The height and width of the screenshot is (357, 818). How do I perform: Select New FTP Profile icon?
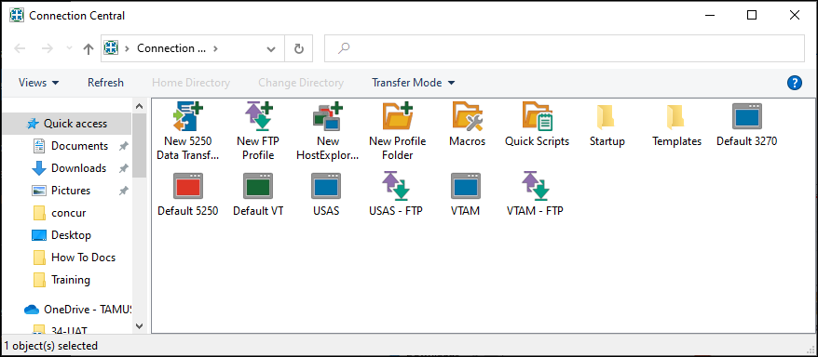click(x=259, y=116)
